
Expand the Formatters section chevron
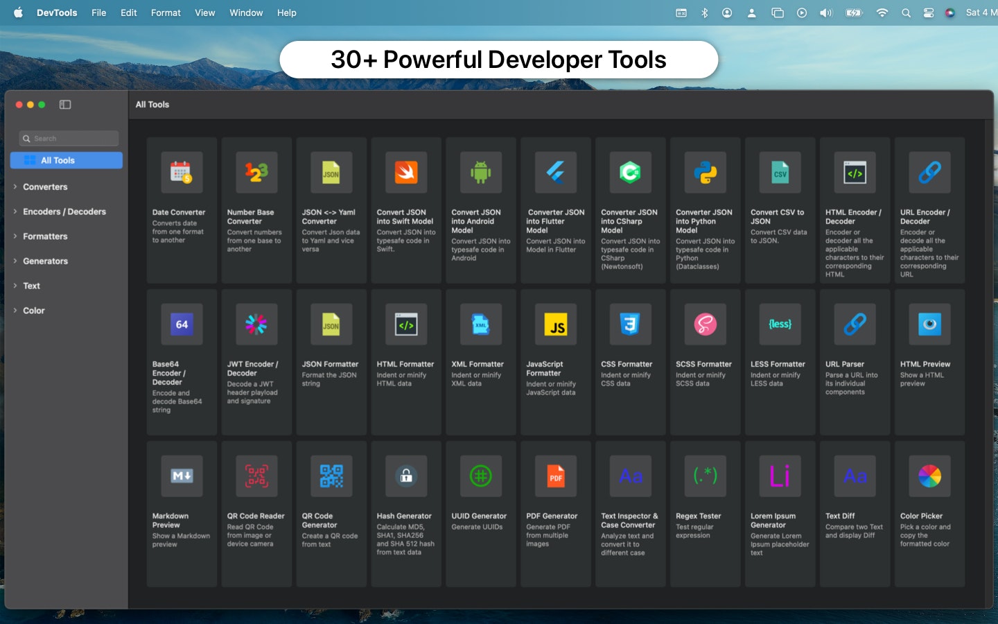(x=15, y=236)
